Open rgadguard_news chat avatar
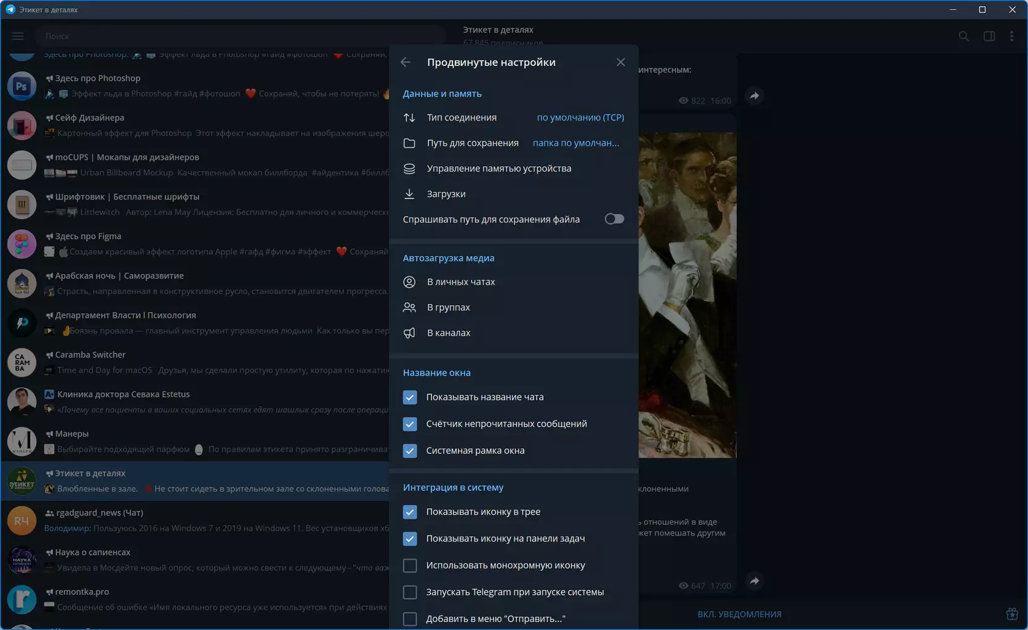This screenshot has width=1028, height=630. point(22,521)
